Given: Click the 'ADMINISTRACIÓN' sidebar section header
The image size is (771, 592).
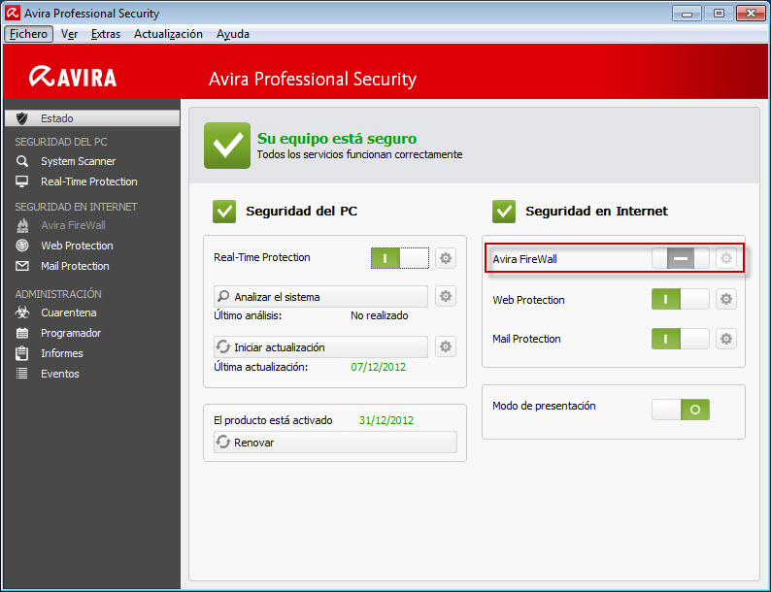Looking at the screenshot, I should coord(58,294).
